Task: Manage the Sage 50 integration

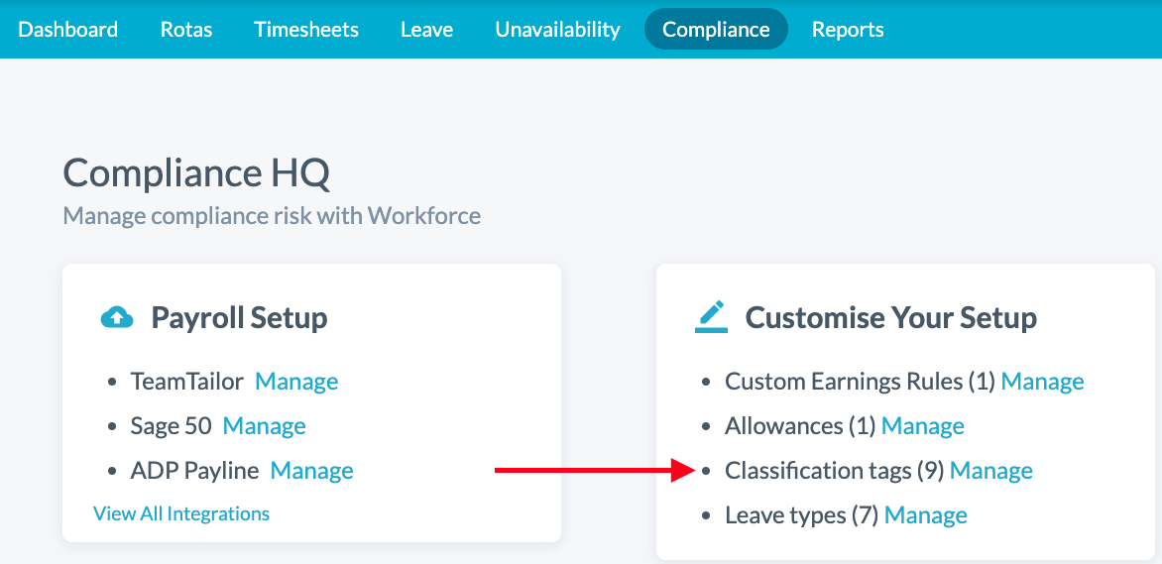Action: pos(264,426)
